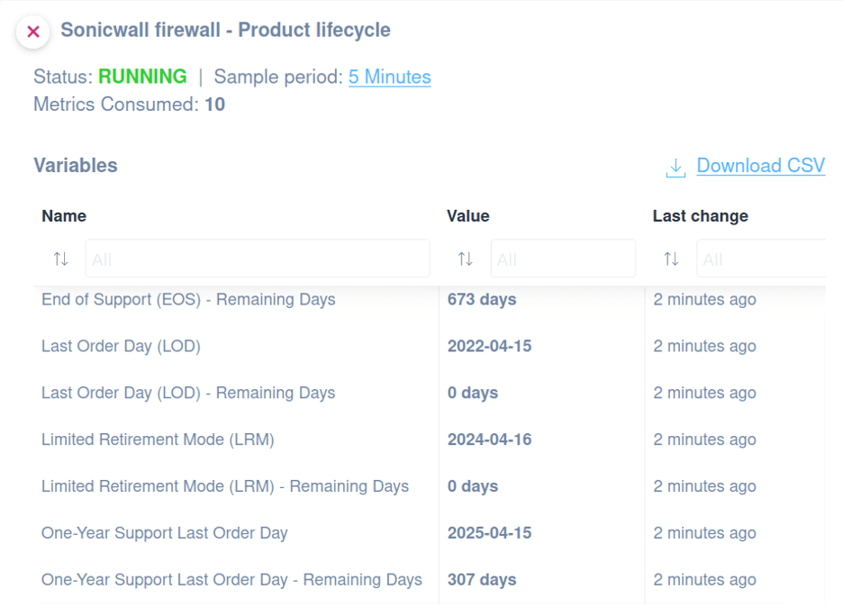The height and width of the screenshot is (607, 843).
Task: Click the 2024-04-16 value
Action: [x=489, y=439]
